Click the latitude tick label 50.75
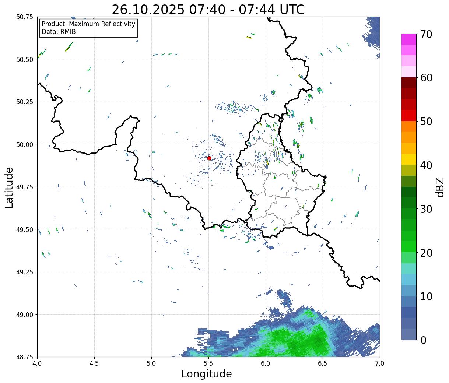449x383 pixels. [25, 17]
